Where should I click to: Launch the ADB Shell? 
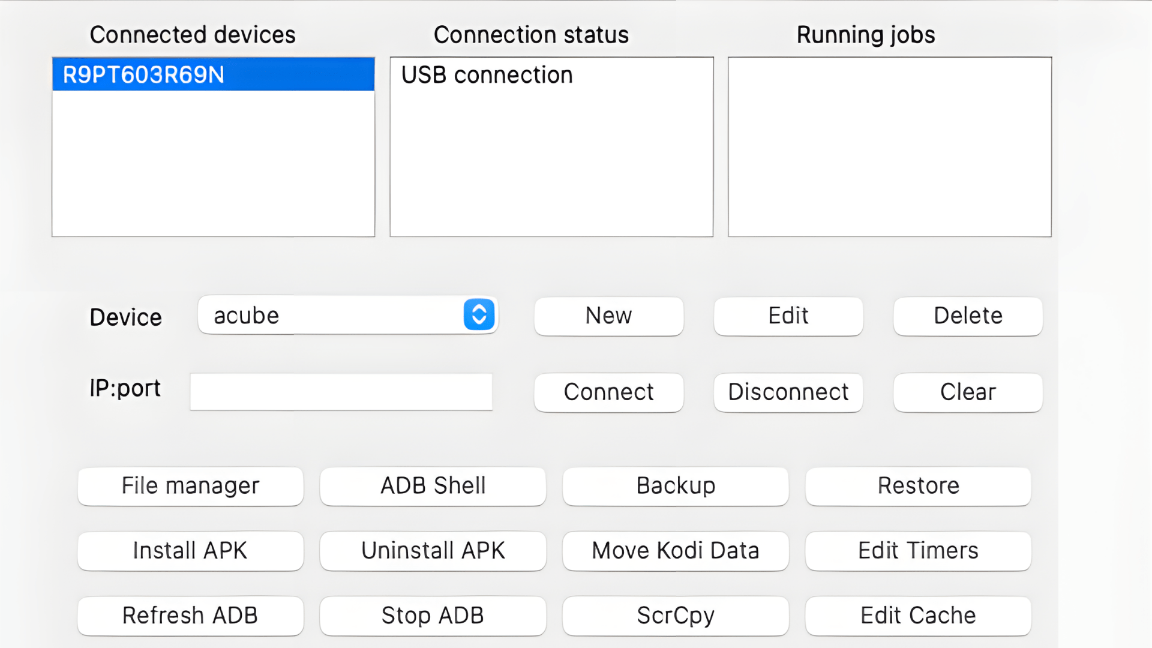click(433, 486)
